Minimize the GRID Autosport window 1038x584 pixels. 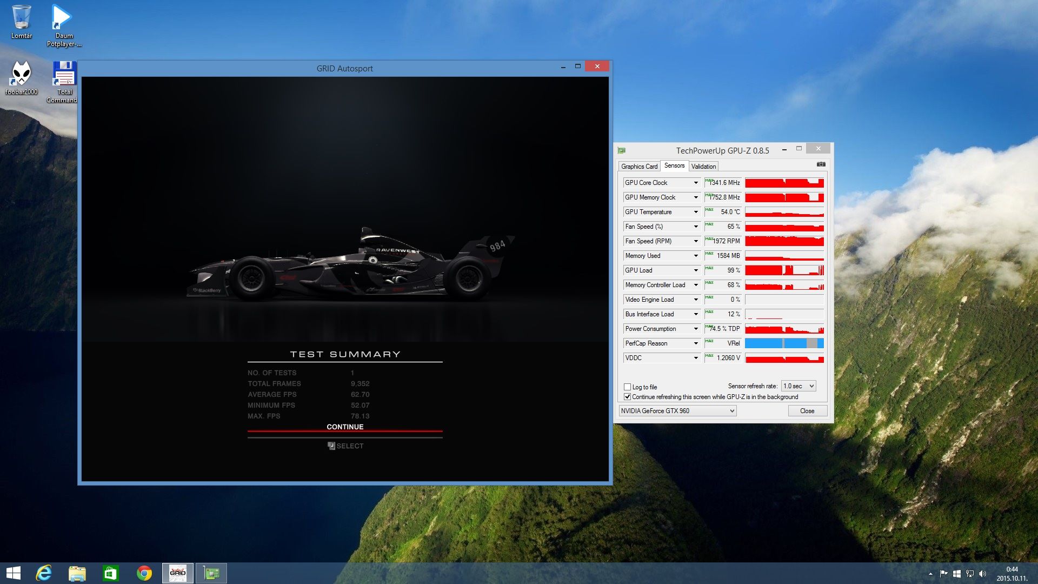pos(563,67)
